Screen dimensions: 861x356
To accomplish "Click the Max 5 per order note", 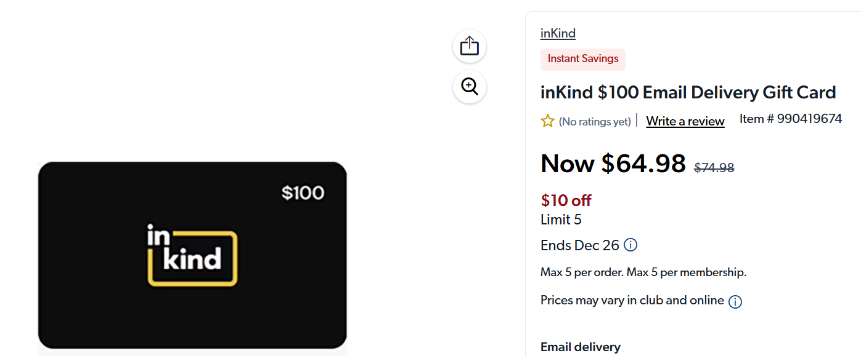I will 643,272.
